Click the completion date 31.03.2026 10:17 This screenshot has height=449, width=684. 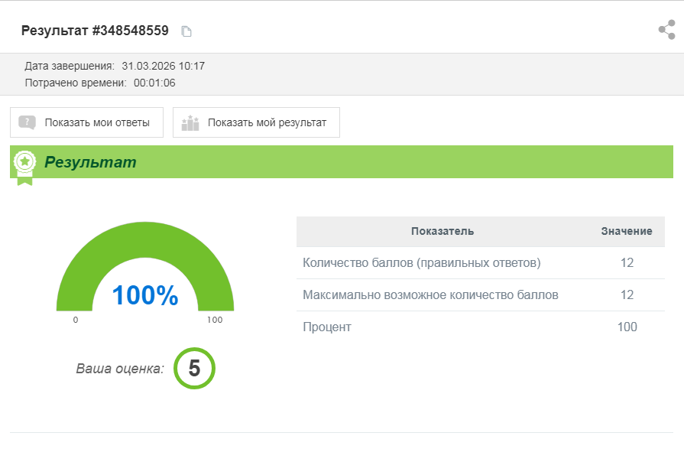(163, 66)
